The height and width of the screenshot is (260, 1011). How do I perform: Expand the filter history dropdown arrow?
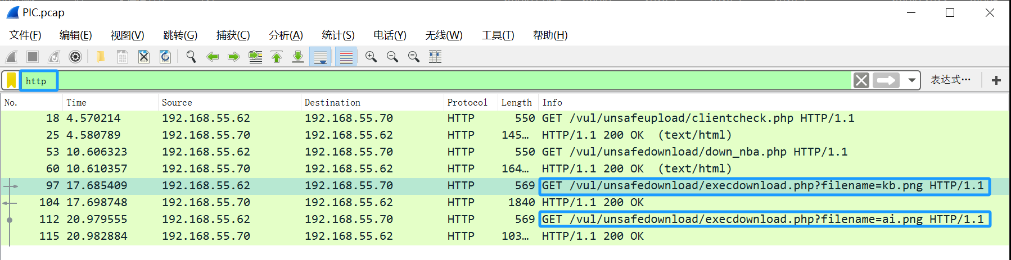coord(912,81)
